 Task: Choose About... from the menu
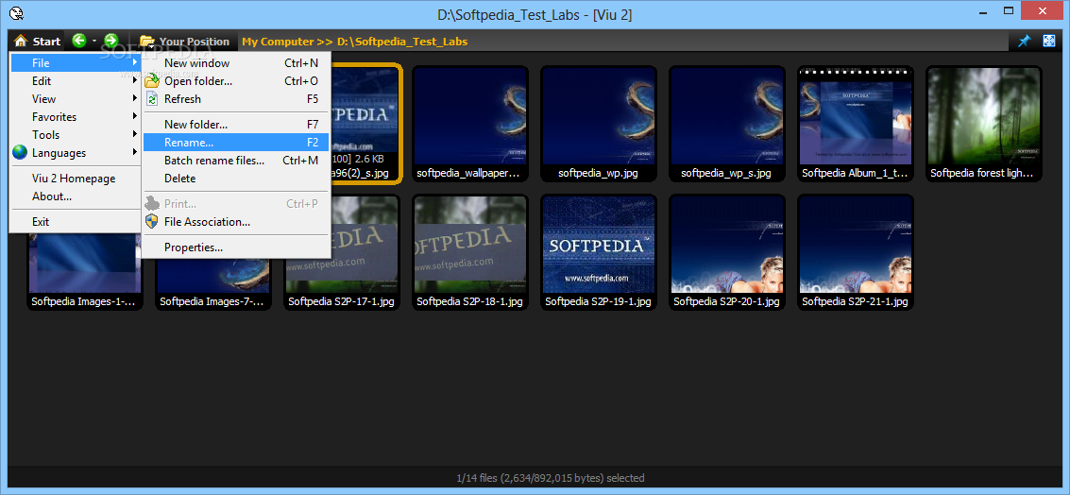[x=75, y=196]
